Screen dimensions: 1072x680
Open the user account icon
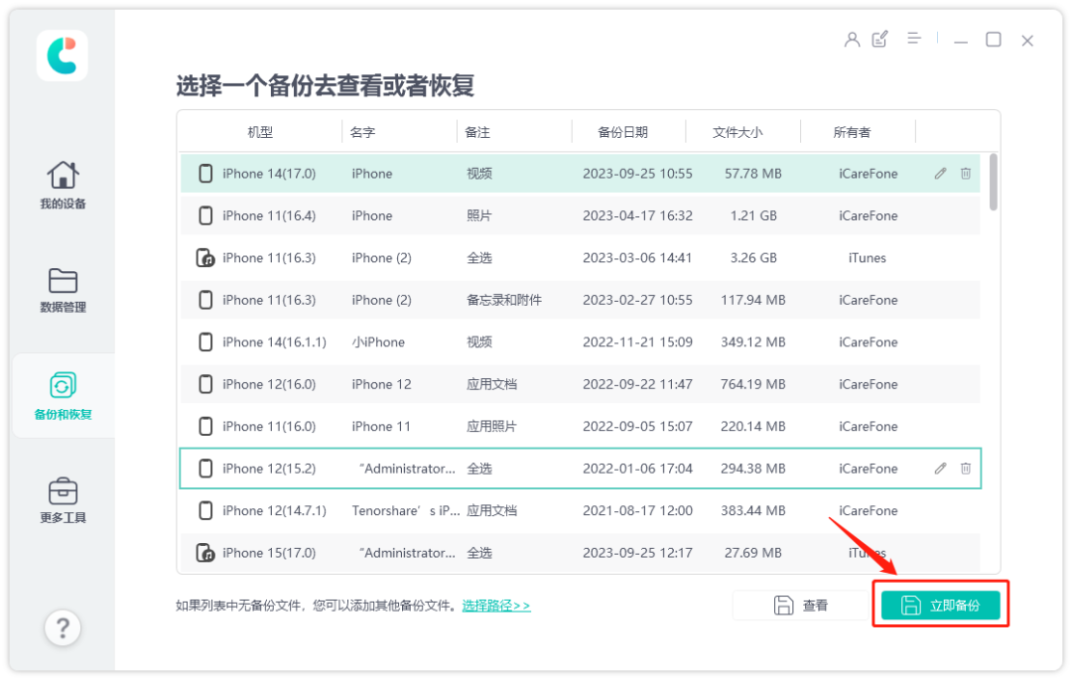tap(852, 40)
